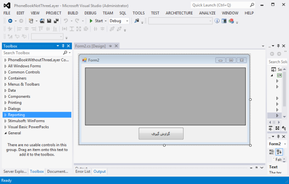Expand the Data toolbox group

(x=6, y=90)
